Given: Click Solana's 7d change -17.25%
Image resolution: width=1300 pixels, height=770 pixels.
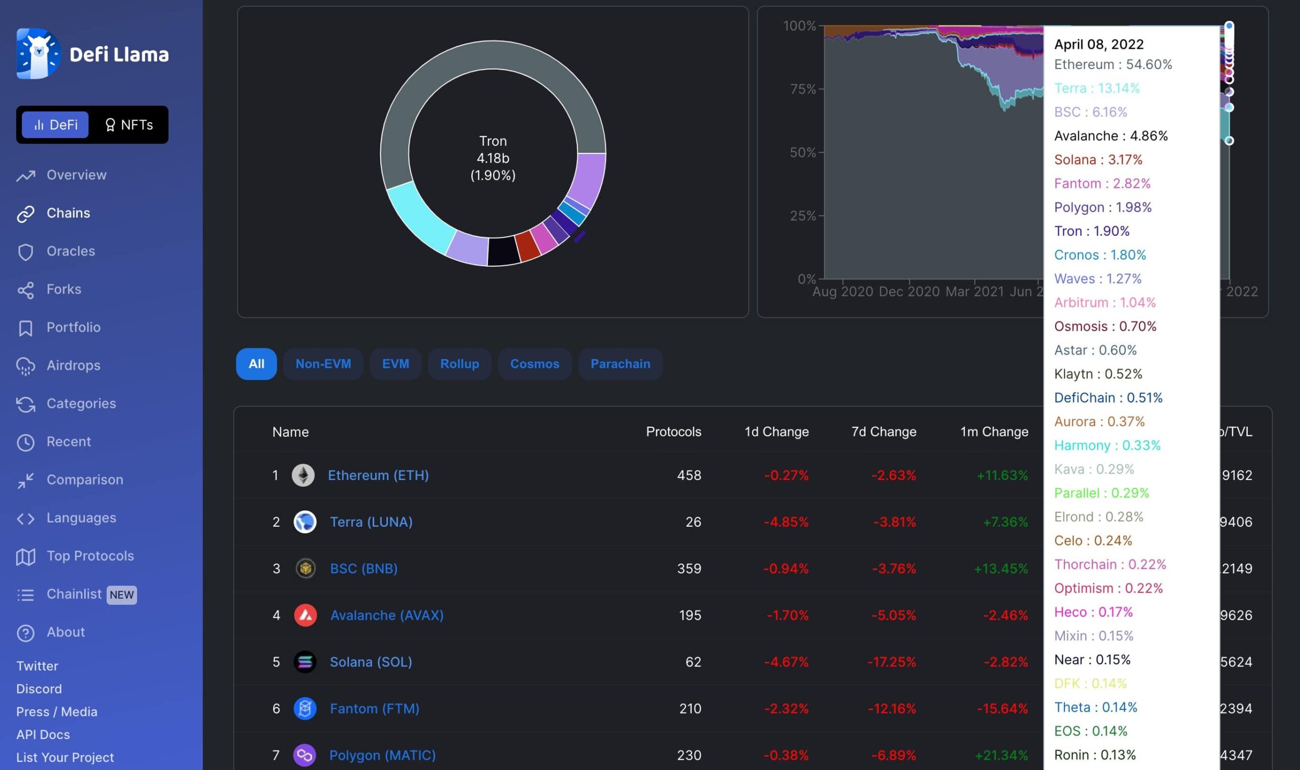Looking at the screenshot, I should tap(891, 662).
